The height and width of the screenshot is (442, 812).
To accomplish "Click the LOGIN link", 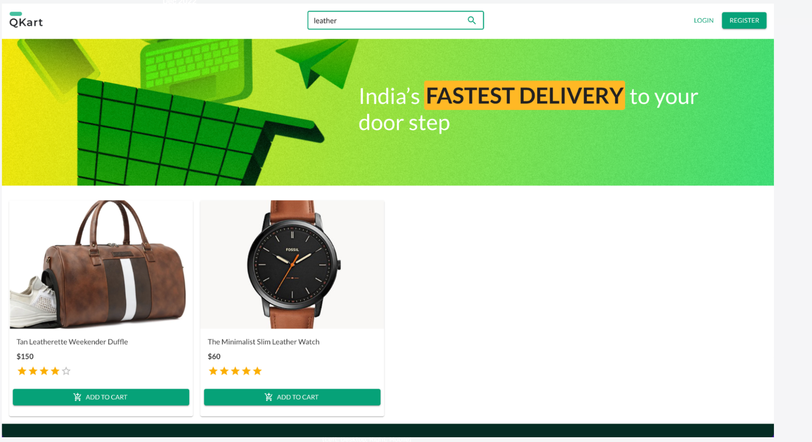I will pos(704,20).
